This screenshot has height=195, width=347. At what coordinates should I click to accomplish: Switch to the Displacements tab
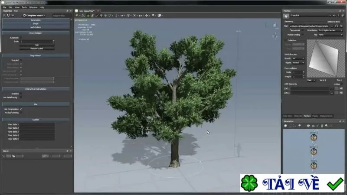pos(326,116)
